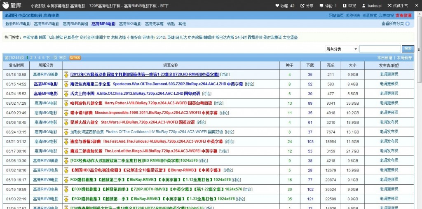Open the 评论 comment icon

coord(321,5)
